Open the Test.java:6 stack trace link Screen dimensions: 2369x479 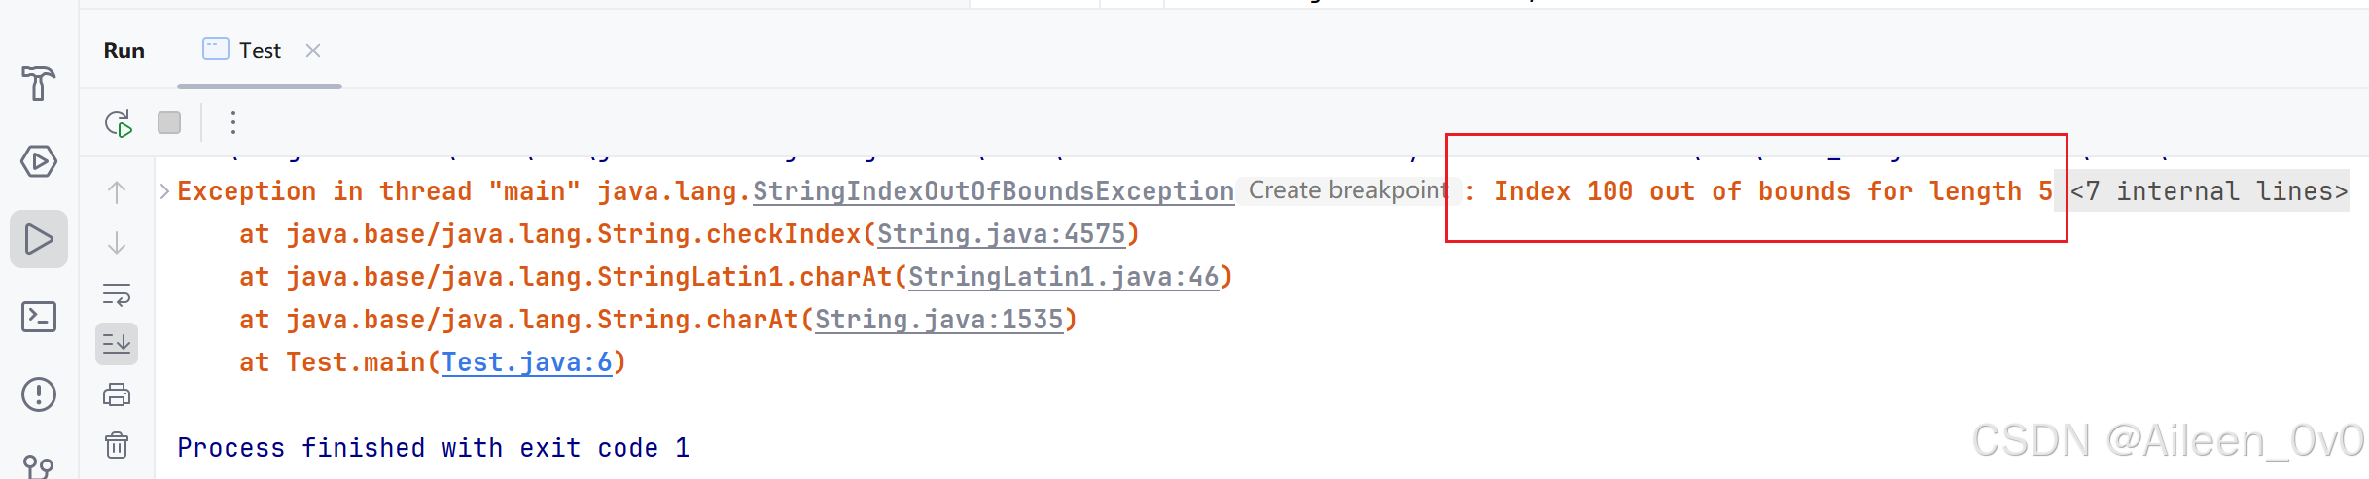[527, 362]
